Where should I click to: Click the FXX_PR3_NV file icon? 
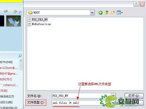click(29, 20)
